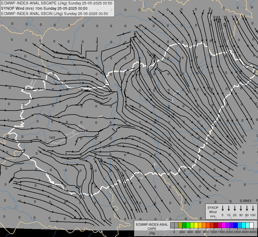Click the legend wind arrow above 5
This screenshot has height=237, width=258.
coord(222,208)
